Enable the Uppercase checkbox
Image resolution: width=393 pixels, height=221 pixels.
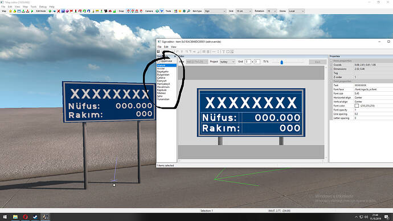pyautogui.click(x=159, y=61)
